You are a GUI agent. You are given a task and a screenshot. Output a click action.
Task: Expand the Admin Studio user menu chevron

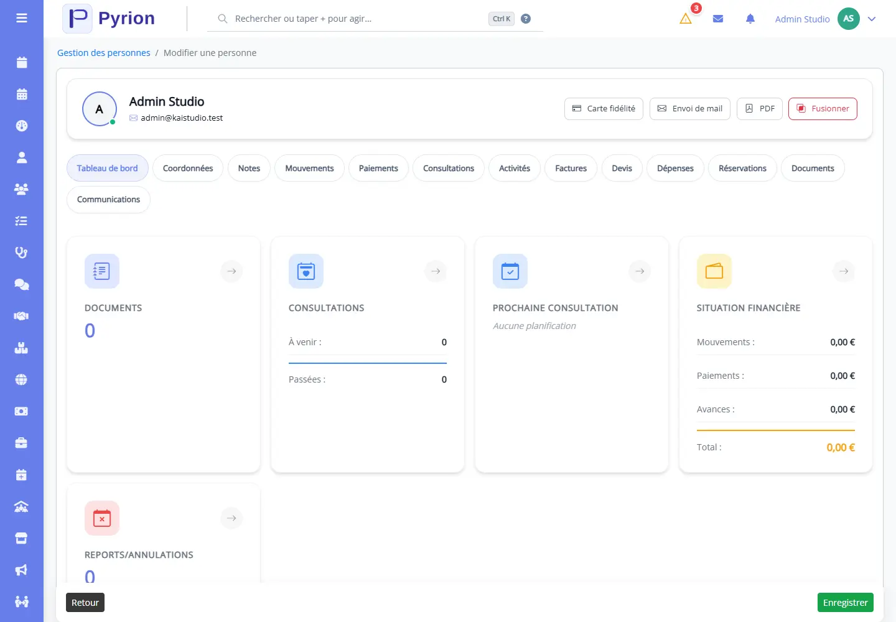[x=872, y=19]
